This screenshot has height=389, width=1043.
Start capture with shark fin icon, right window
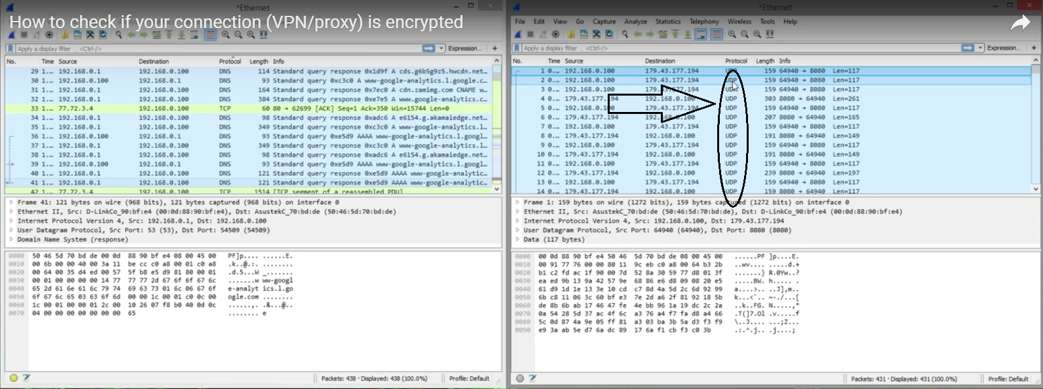pyautogui.click(x=517, y=34)
